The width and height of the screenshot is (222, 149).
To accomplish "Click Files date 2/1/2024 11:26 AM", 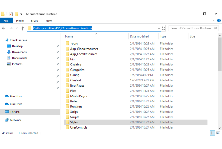I will point(142,91).
